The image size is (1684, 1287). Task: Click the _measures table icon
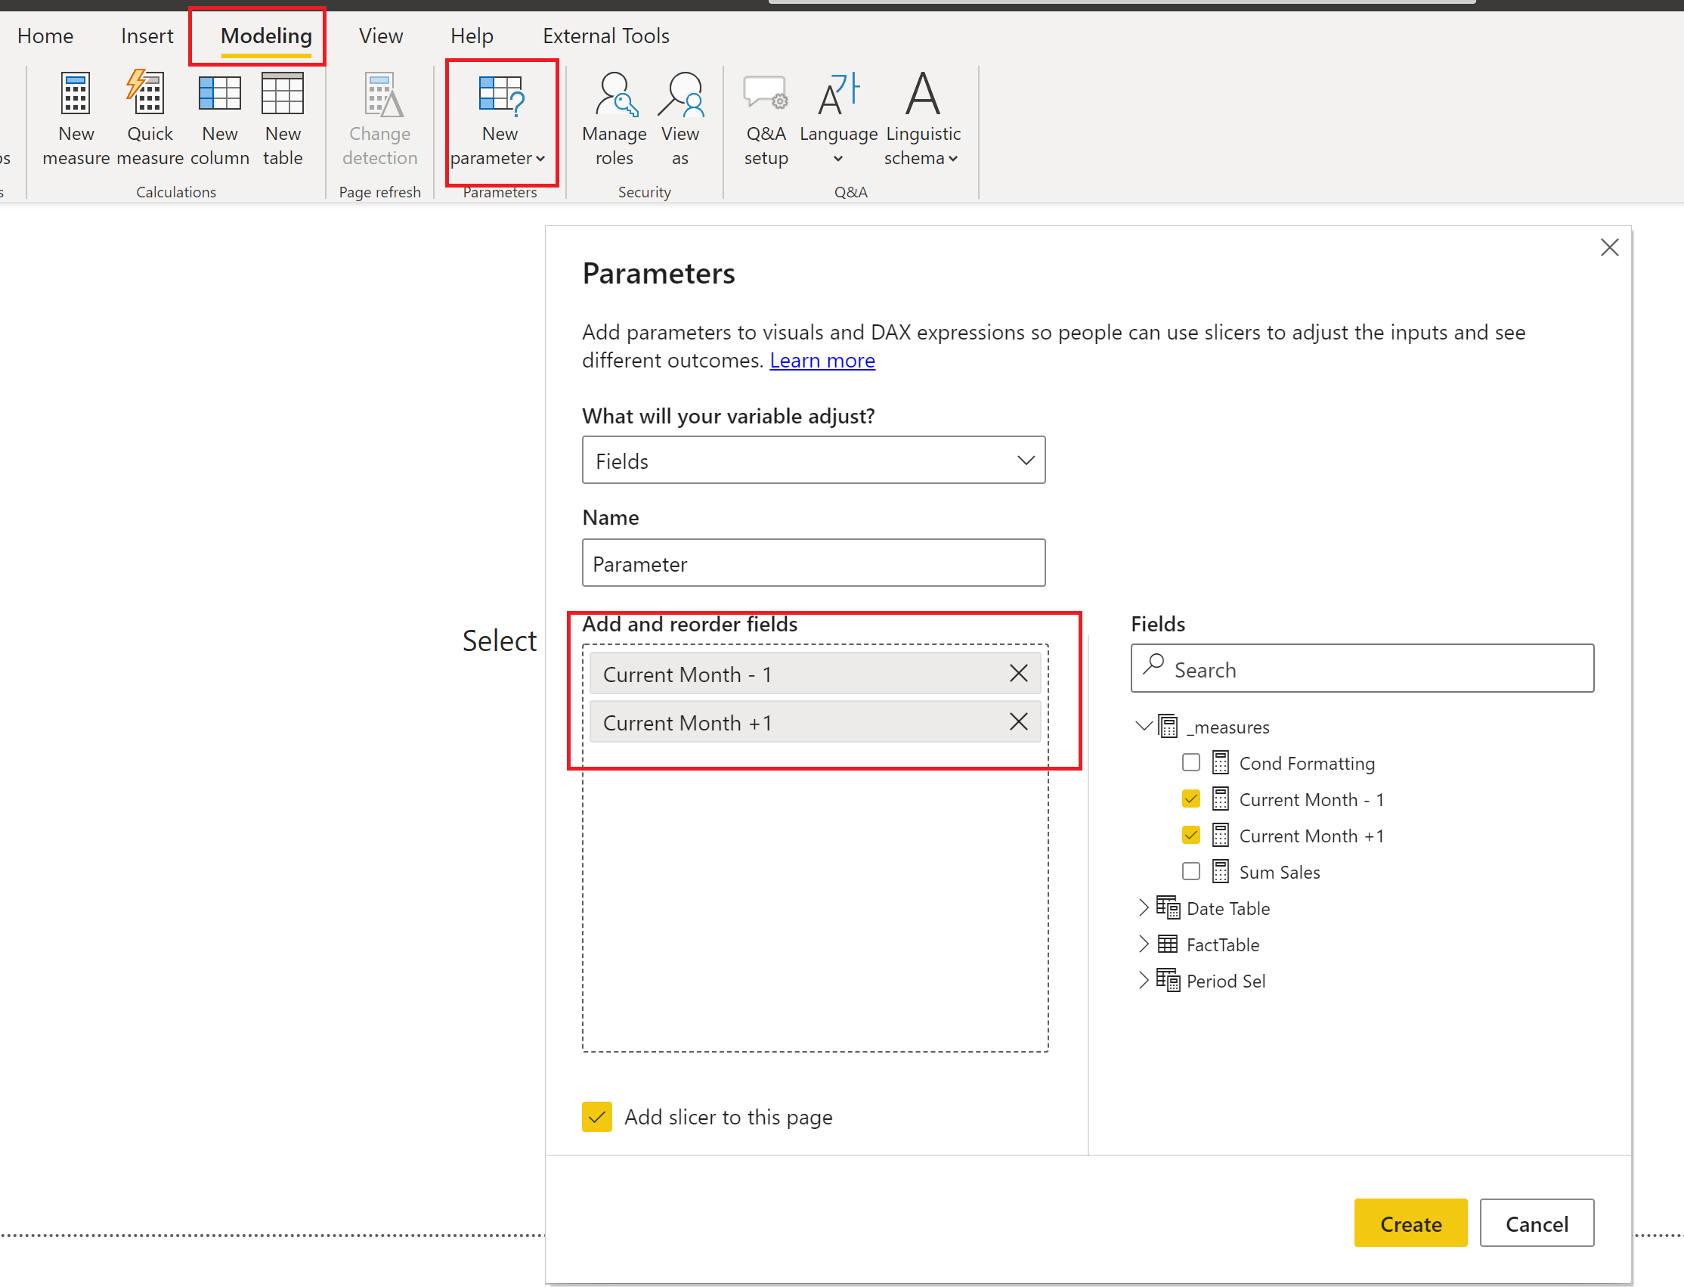coord(1167,725)
